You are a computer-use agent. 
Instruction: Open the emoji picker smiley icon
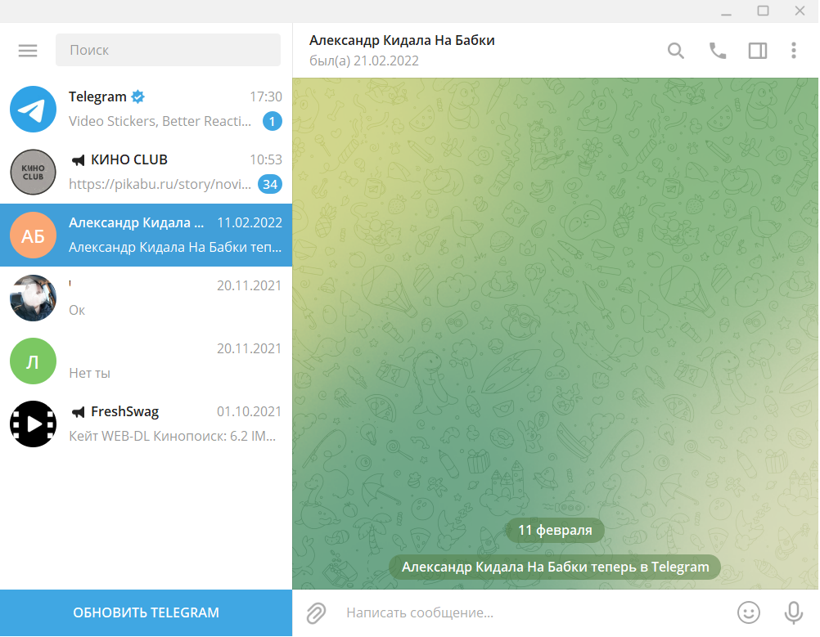748,612
